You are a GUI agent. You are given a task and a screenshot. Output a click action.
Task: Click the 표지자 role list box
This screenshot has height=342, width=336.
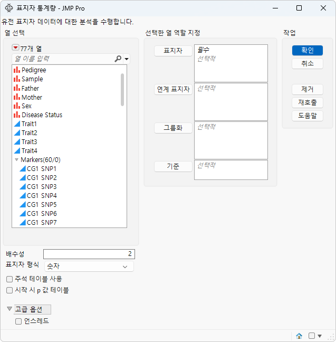231,63
